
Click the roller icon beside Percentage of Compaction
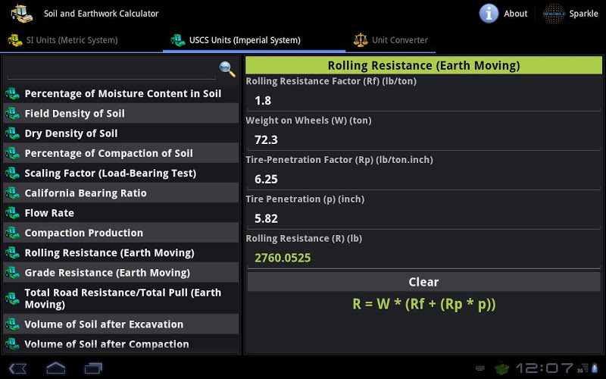coord(12,153)
